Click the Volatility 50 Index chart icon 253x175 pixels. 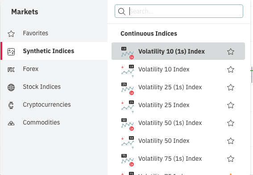coord(128,142)
